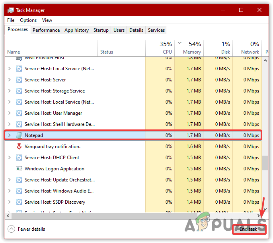Click the Fewer details circle arrow icon
Image resolution: width=273 pixels, height=243 pixels.
11,229
